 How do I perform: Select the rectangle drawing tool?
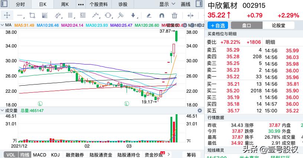pyautogui.click(x=32, y=16)
